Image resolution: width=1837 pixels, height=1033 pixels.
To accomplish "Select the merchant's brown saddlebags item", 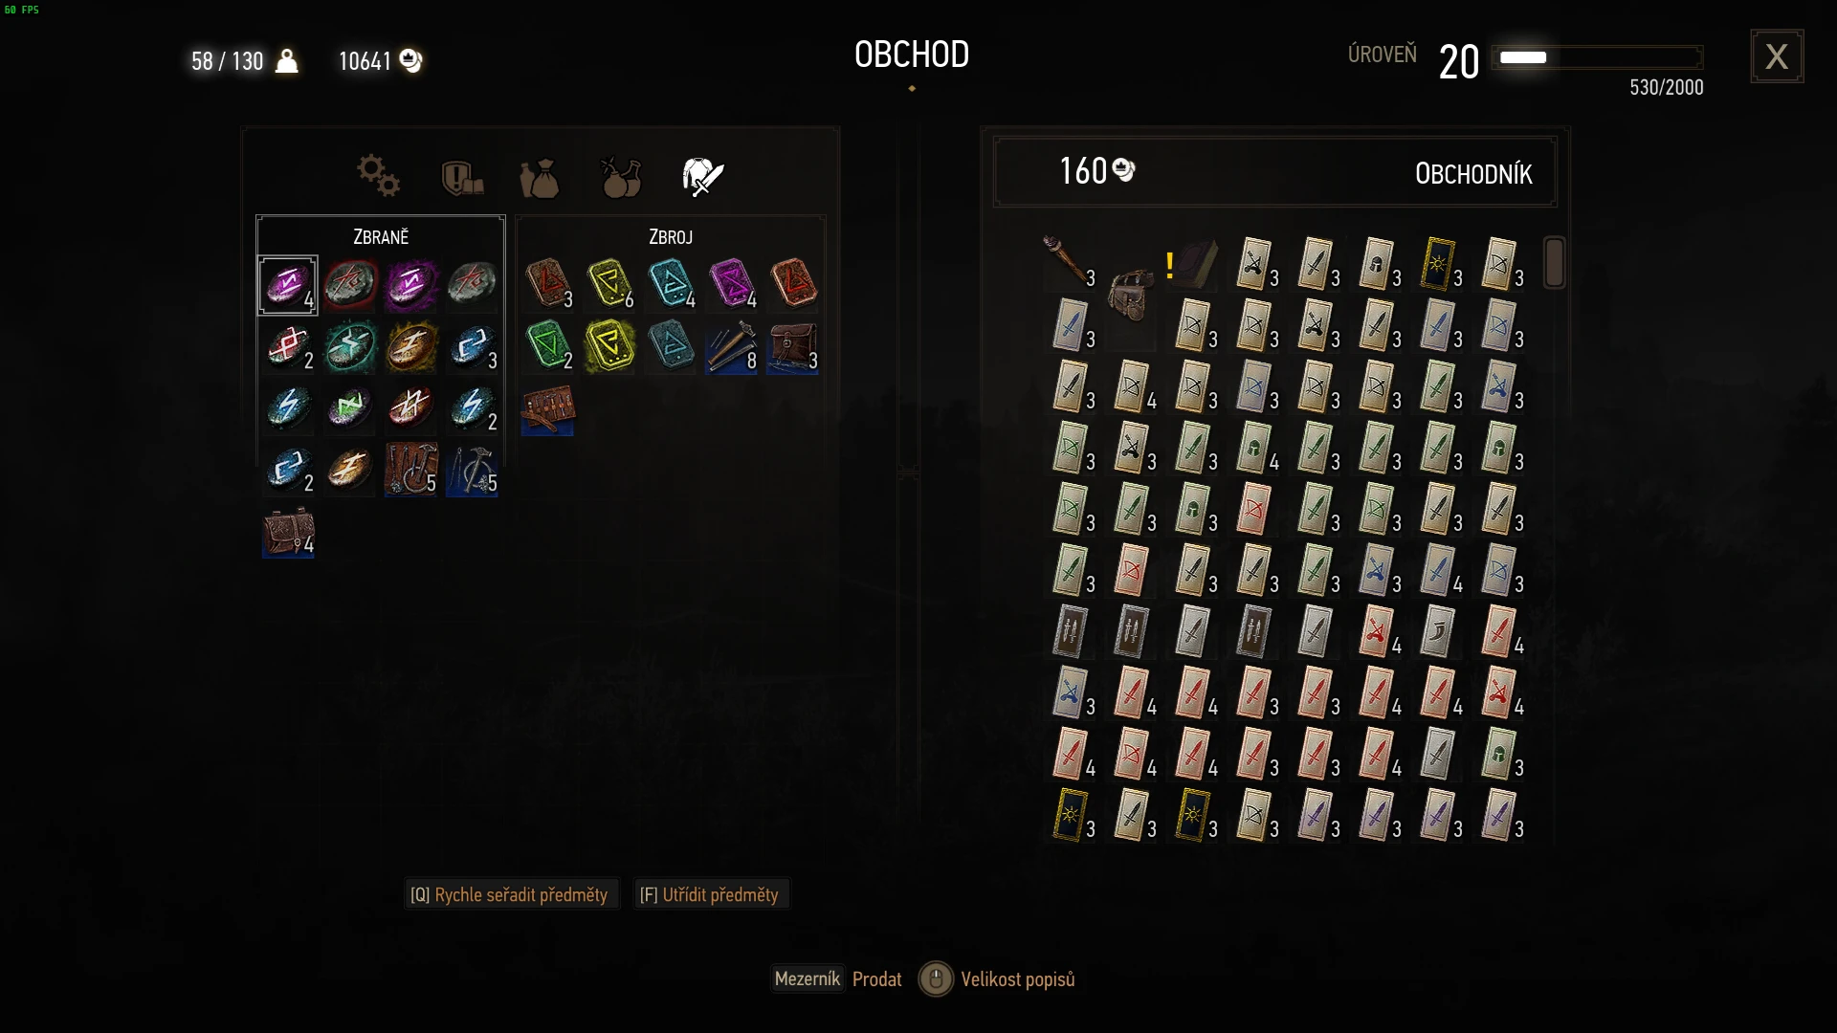I will 1131,294.
